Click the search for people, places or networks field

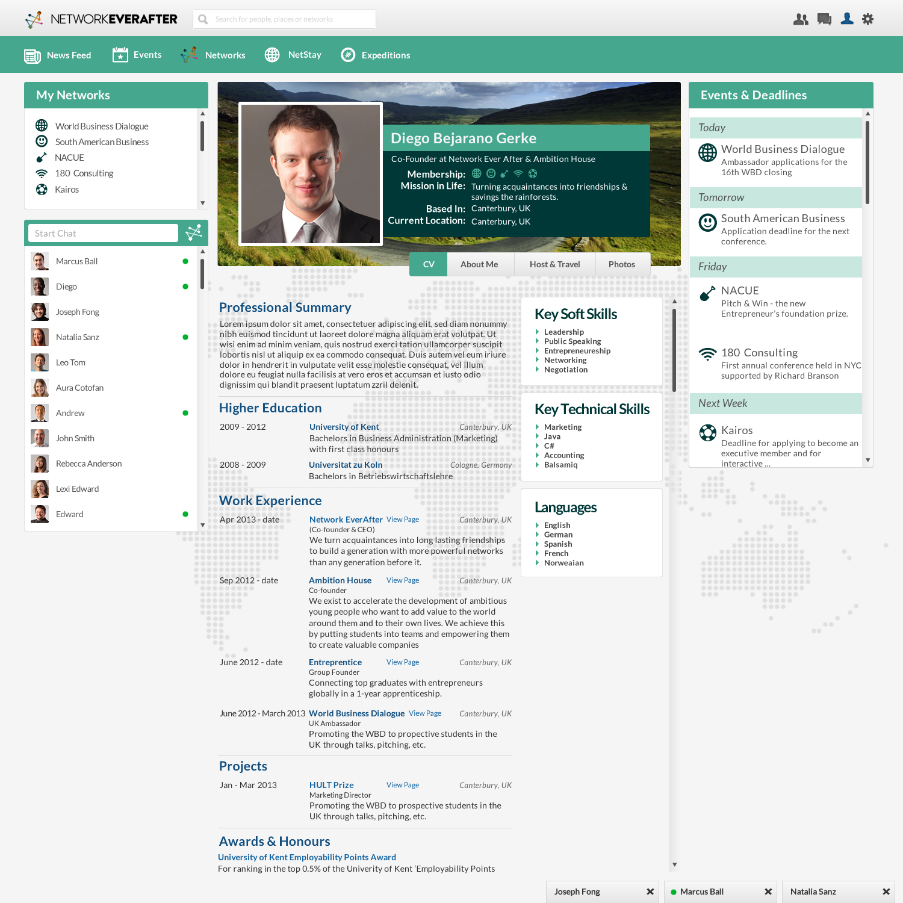click(284, 19)
